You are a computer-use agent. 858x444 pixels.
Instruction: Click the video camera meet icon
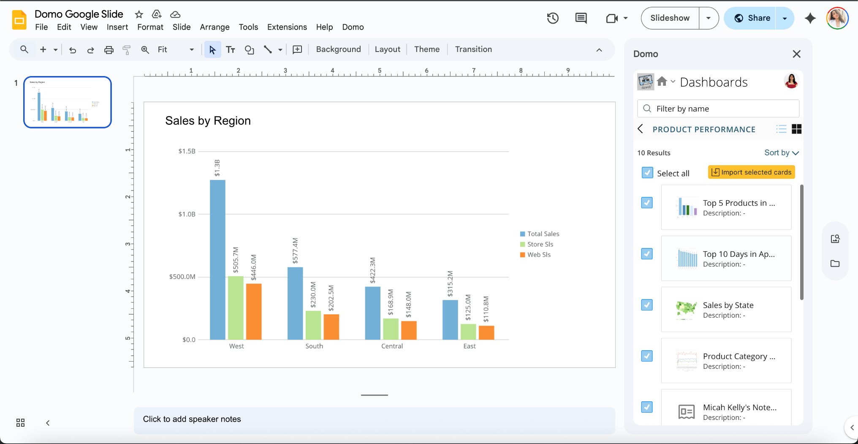pos(612,18)
